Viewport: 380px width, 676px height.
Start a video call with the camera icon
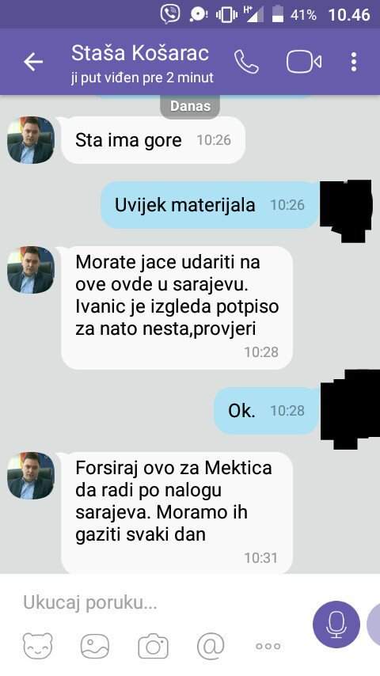(x=304, y=62)
